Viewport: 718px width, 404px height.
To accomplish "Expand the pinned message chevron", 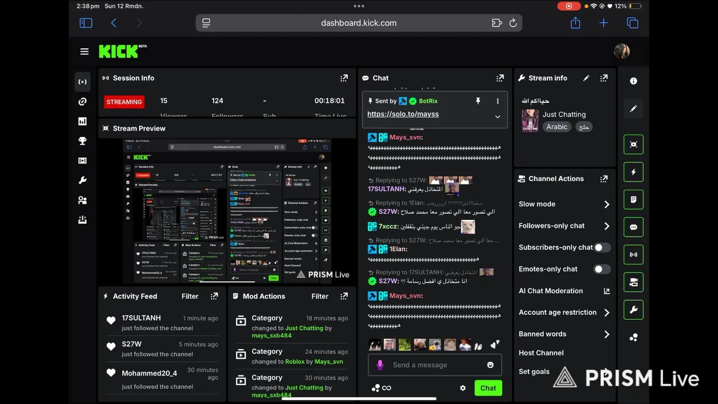I will [498, 117].
